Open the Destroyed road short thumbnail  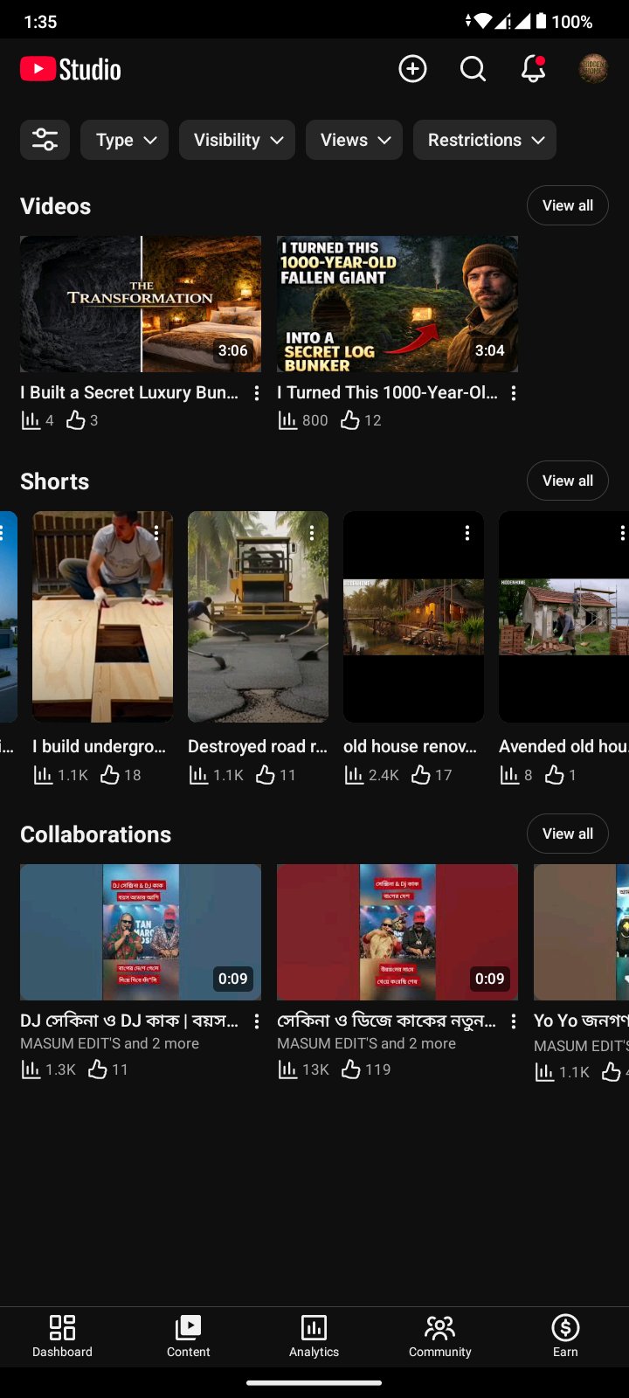(x=258, y=617)
